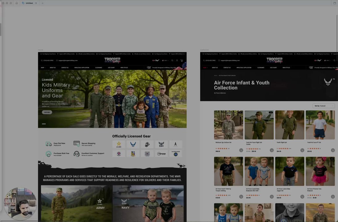Add Air Force 2 piece Baby Jogger Set to cart
The image size is (338, 222).
(x=302, y=196)
